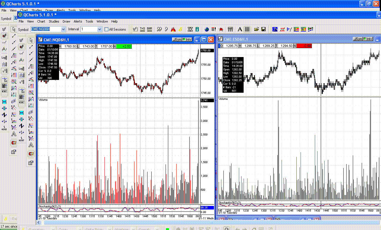This screenshot has height=230, width=381.
Task: Open the Hot Lists flame icon
Action: (x=173, y=29)
